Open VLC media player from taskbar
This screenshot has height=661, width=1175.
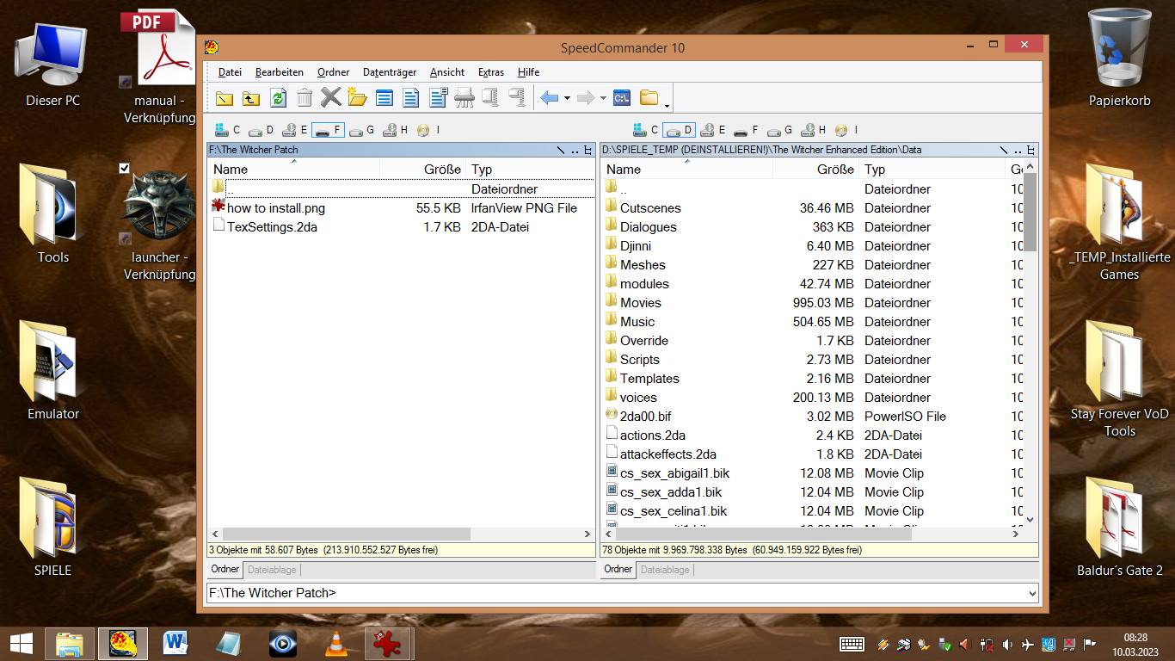pyautogui.click(x=335, y=644)
